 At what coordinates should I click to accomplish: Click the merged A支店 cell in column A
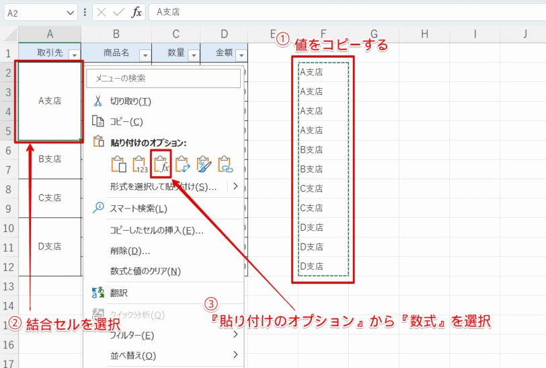click(50, 101)
